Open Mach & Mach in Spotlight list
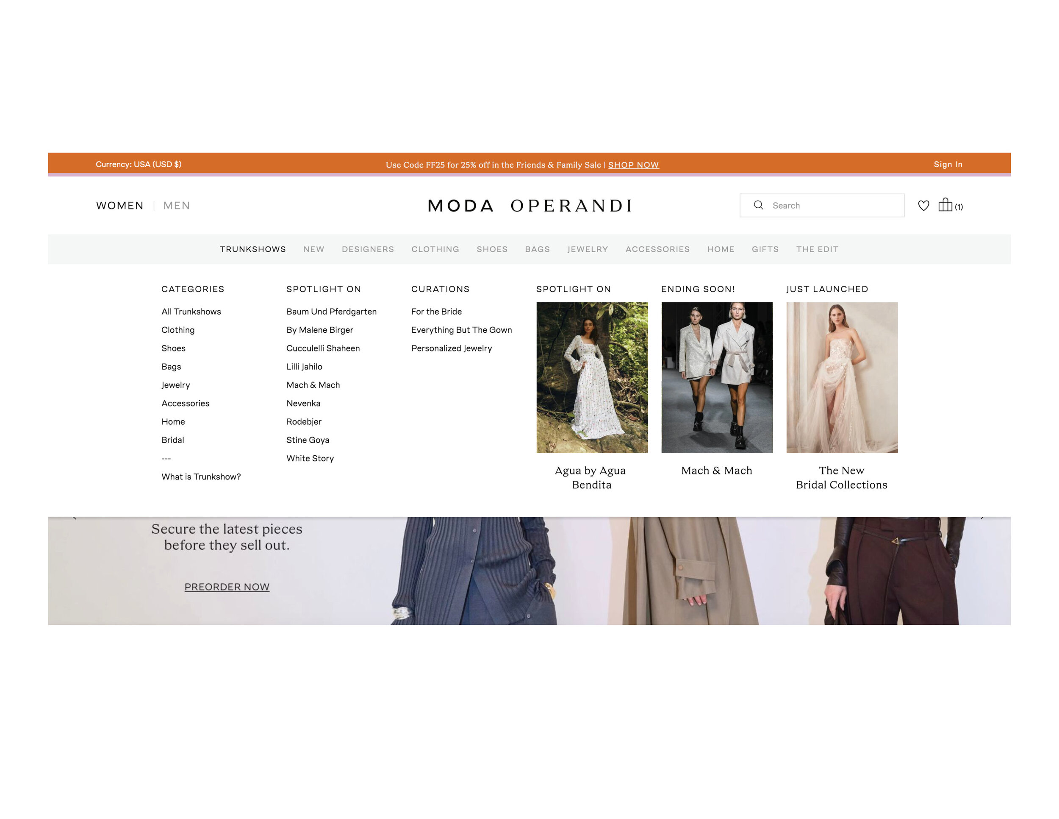 [313, 385]
